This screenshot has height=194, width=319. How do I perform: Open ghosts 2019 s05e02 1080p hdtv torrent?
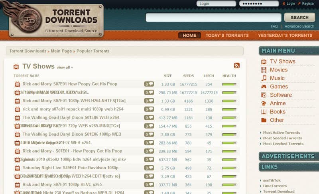74,159
